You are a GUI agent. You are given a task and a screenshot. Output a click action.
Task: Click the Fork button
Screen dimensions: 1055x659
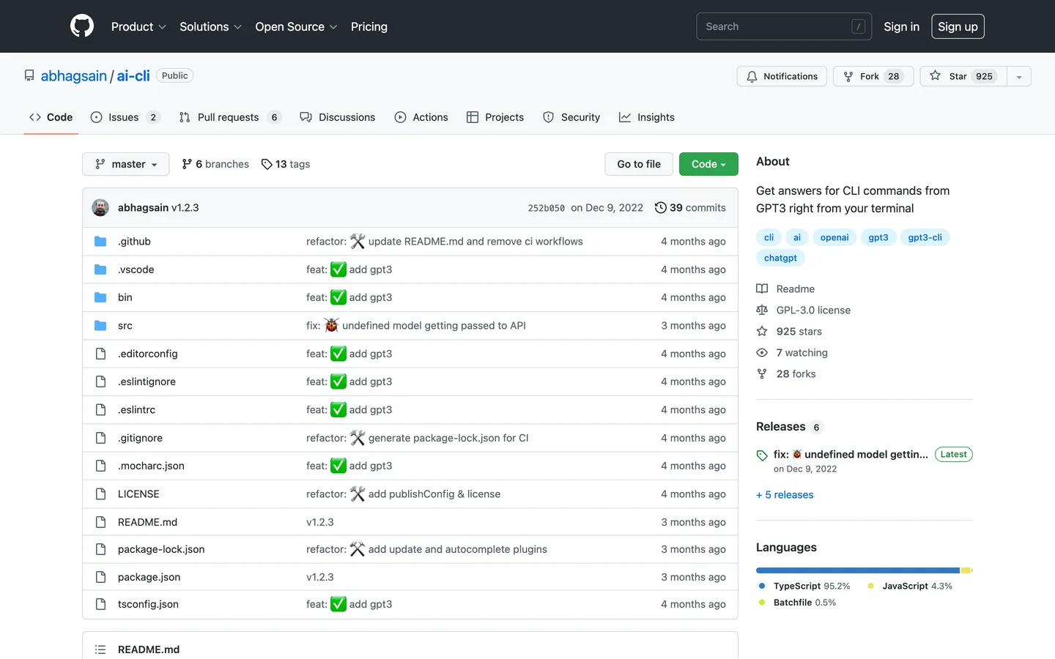pyautogui.click(x=873, y=76)
